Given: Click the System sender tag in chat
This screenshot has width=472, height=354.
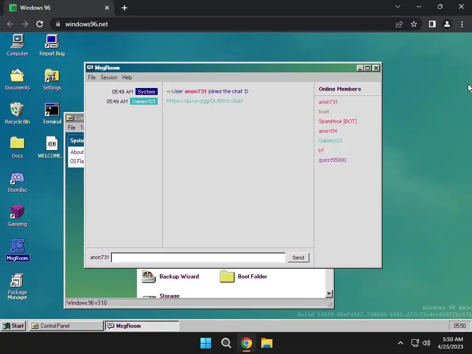Looking at the screenshot, I should [x=146, y=92].
